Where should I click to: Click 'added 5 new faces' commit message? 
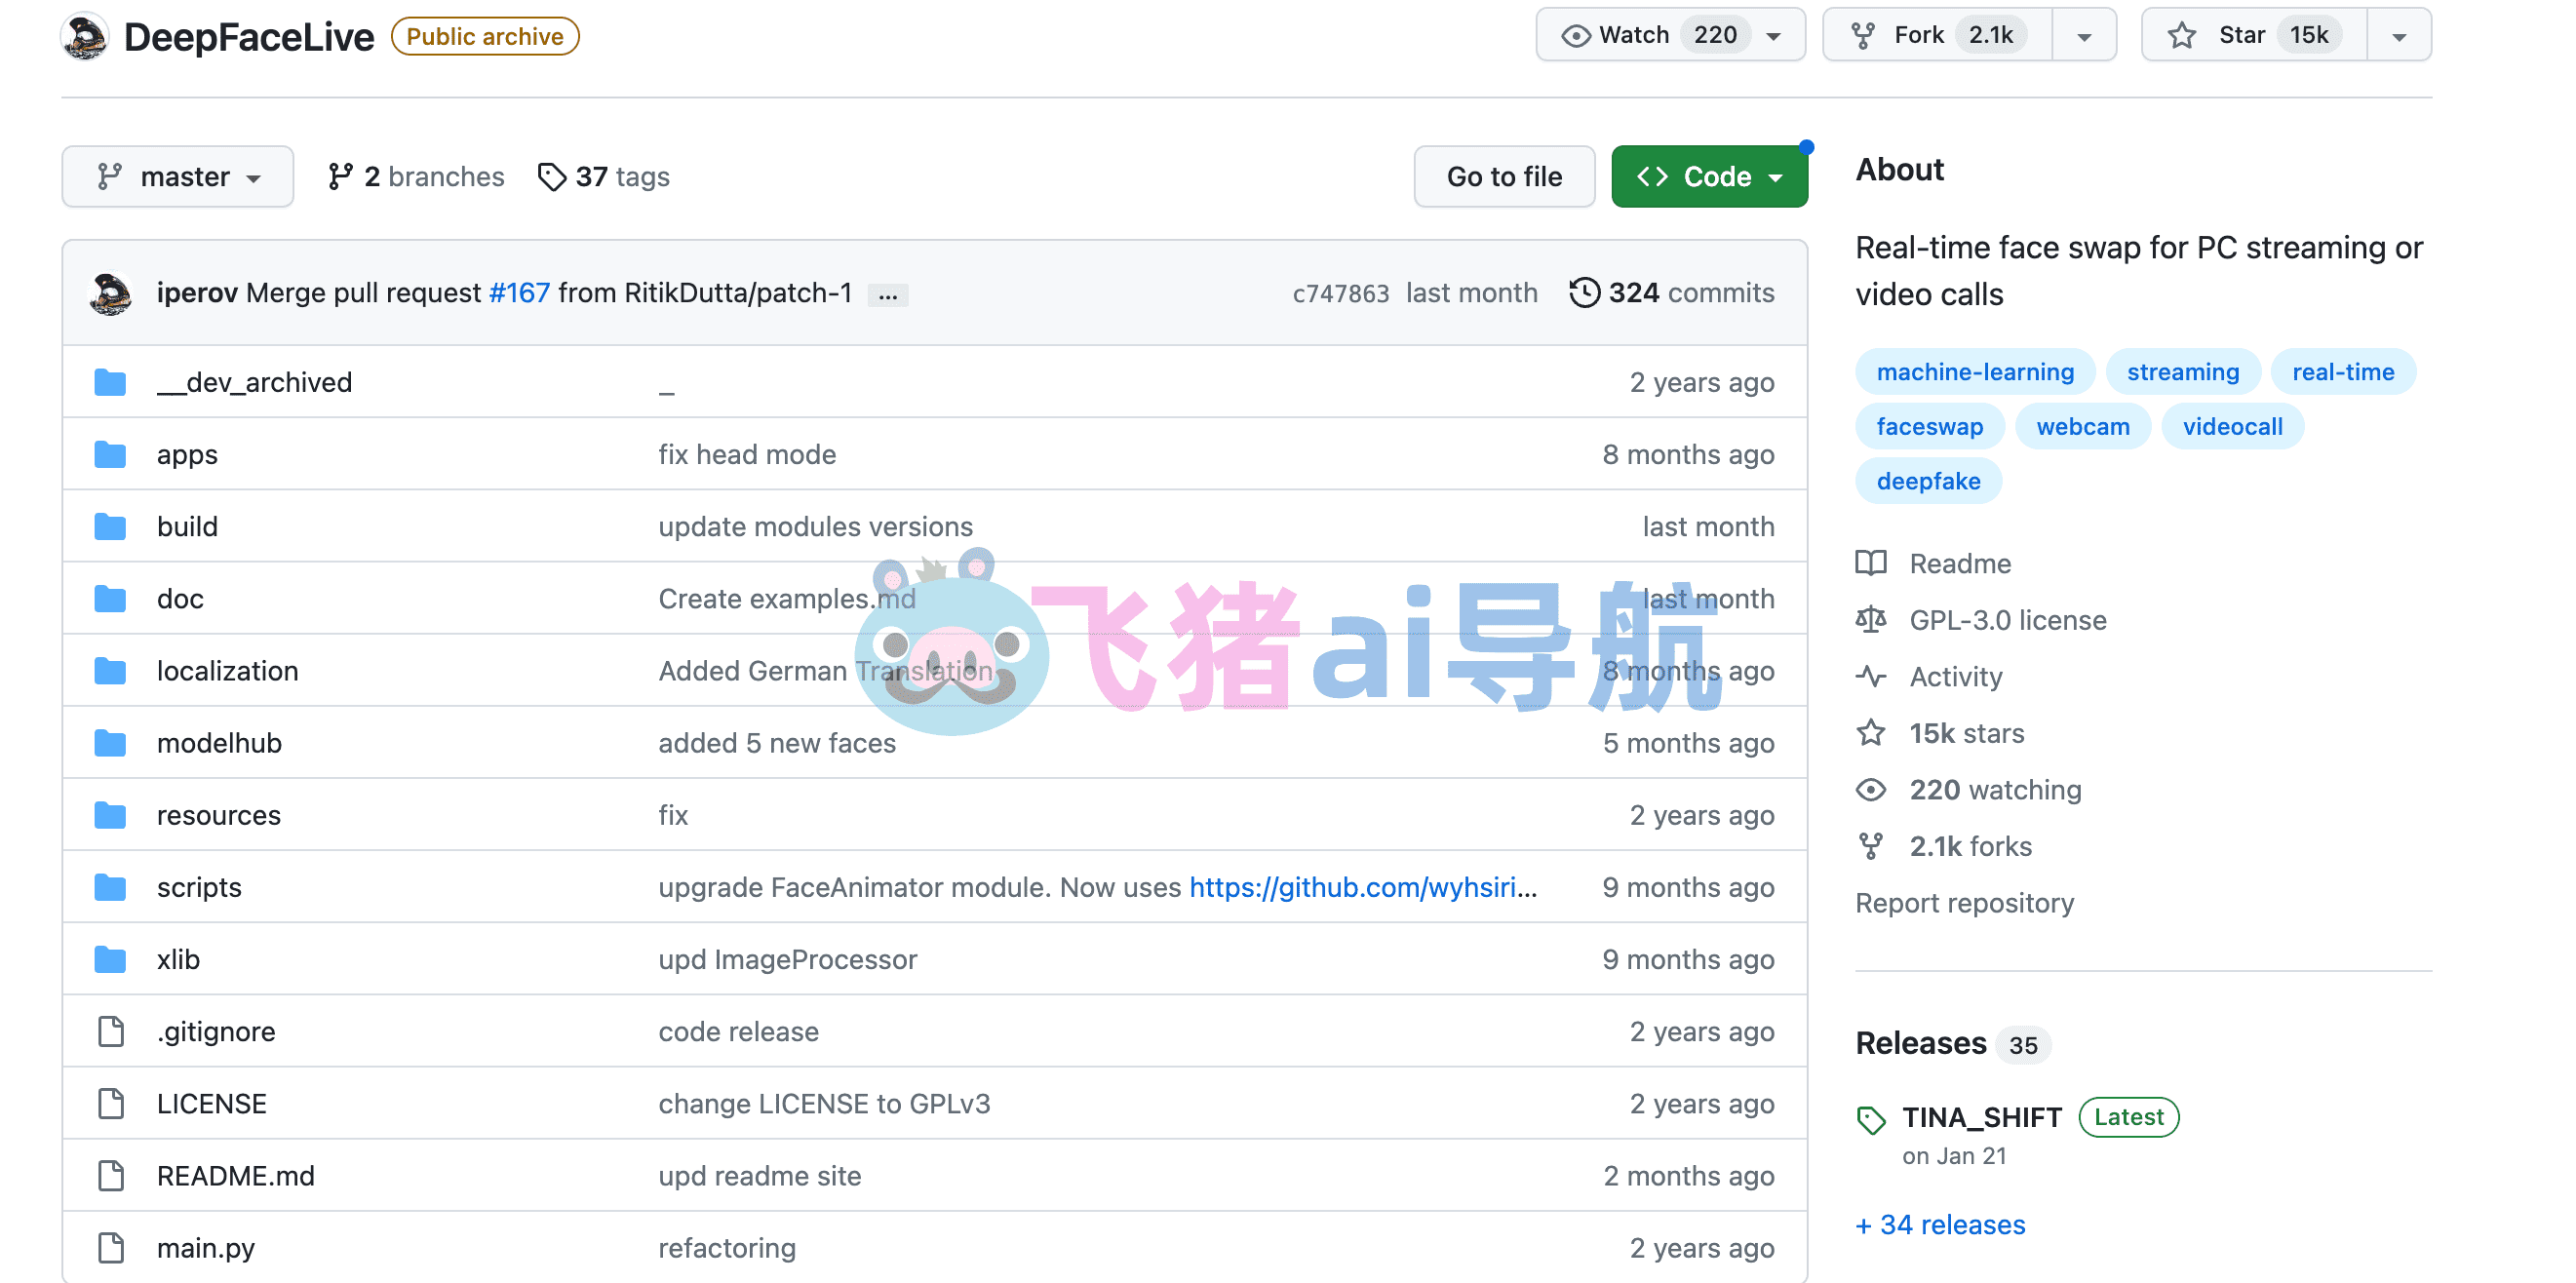(x=777, y=743)
